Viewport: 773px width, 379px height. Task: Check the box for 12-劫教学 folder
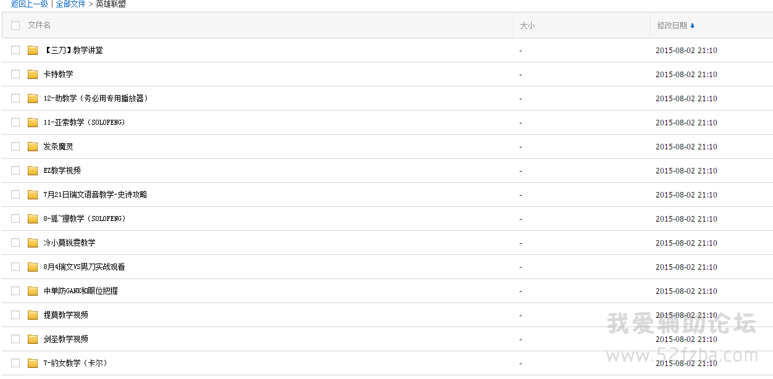[15, 98]
